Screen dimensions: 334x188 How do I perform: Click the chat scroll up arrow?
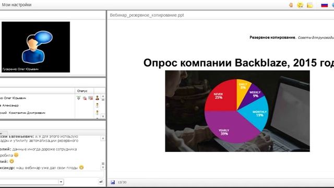tap(103, 138)
